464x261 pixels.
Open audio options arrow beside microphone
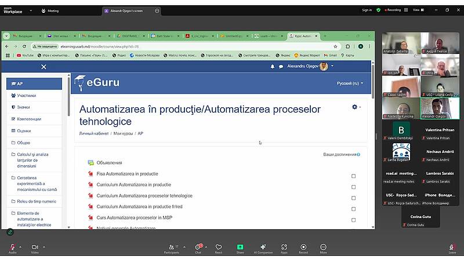pyautogui.click(x=20, y=247)
